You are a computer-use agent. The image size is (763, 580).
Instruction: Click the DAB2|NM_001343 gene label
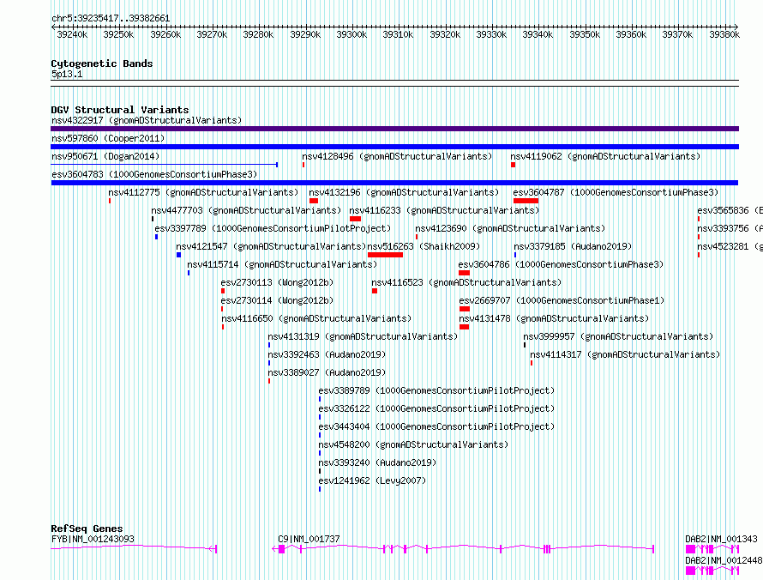[721, 539]
